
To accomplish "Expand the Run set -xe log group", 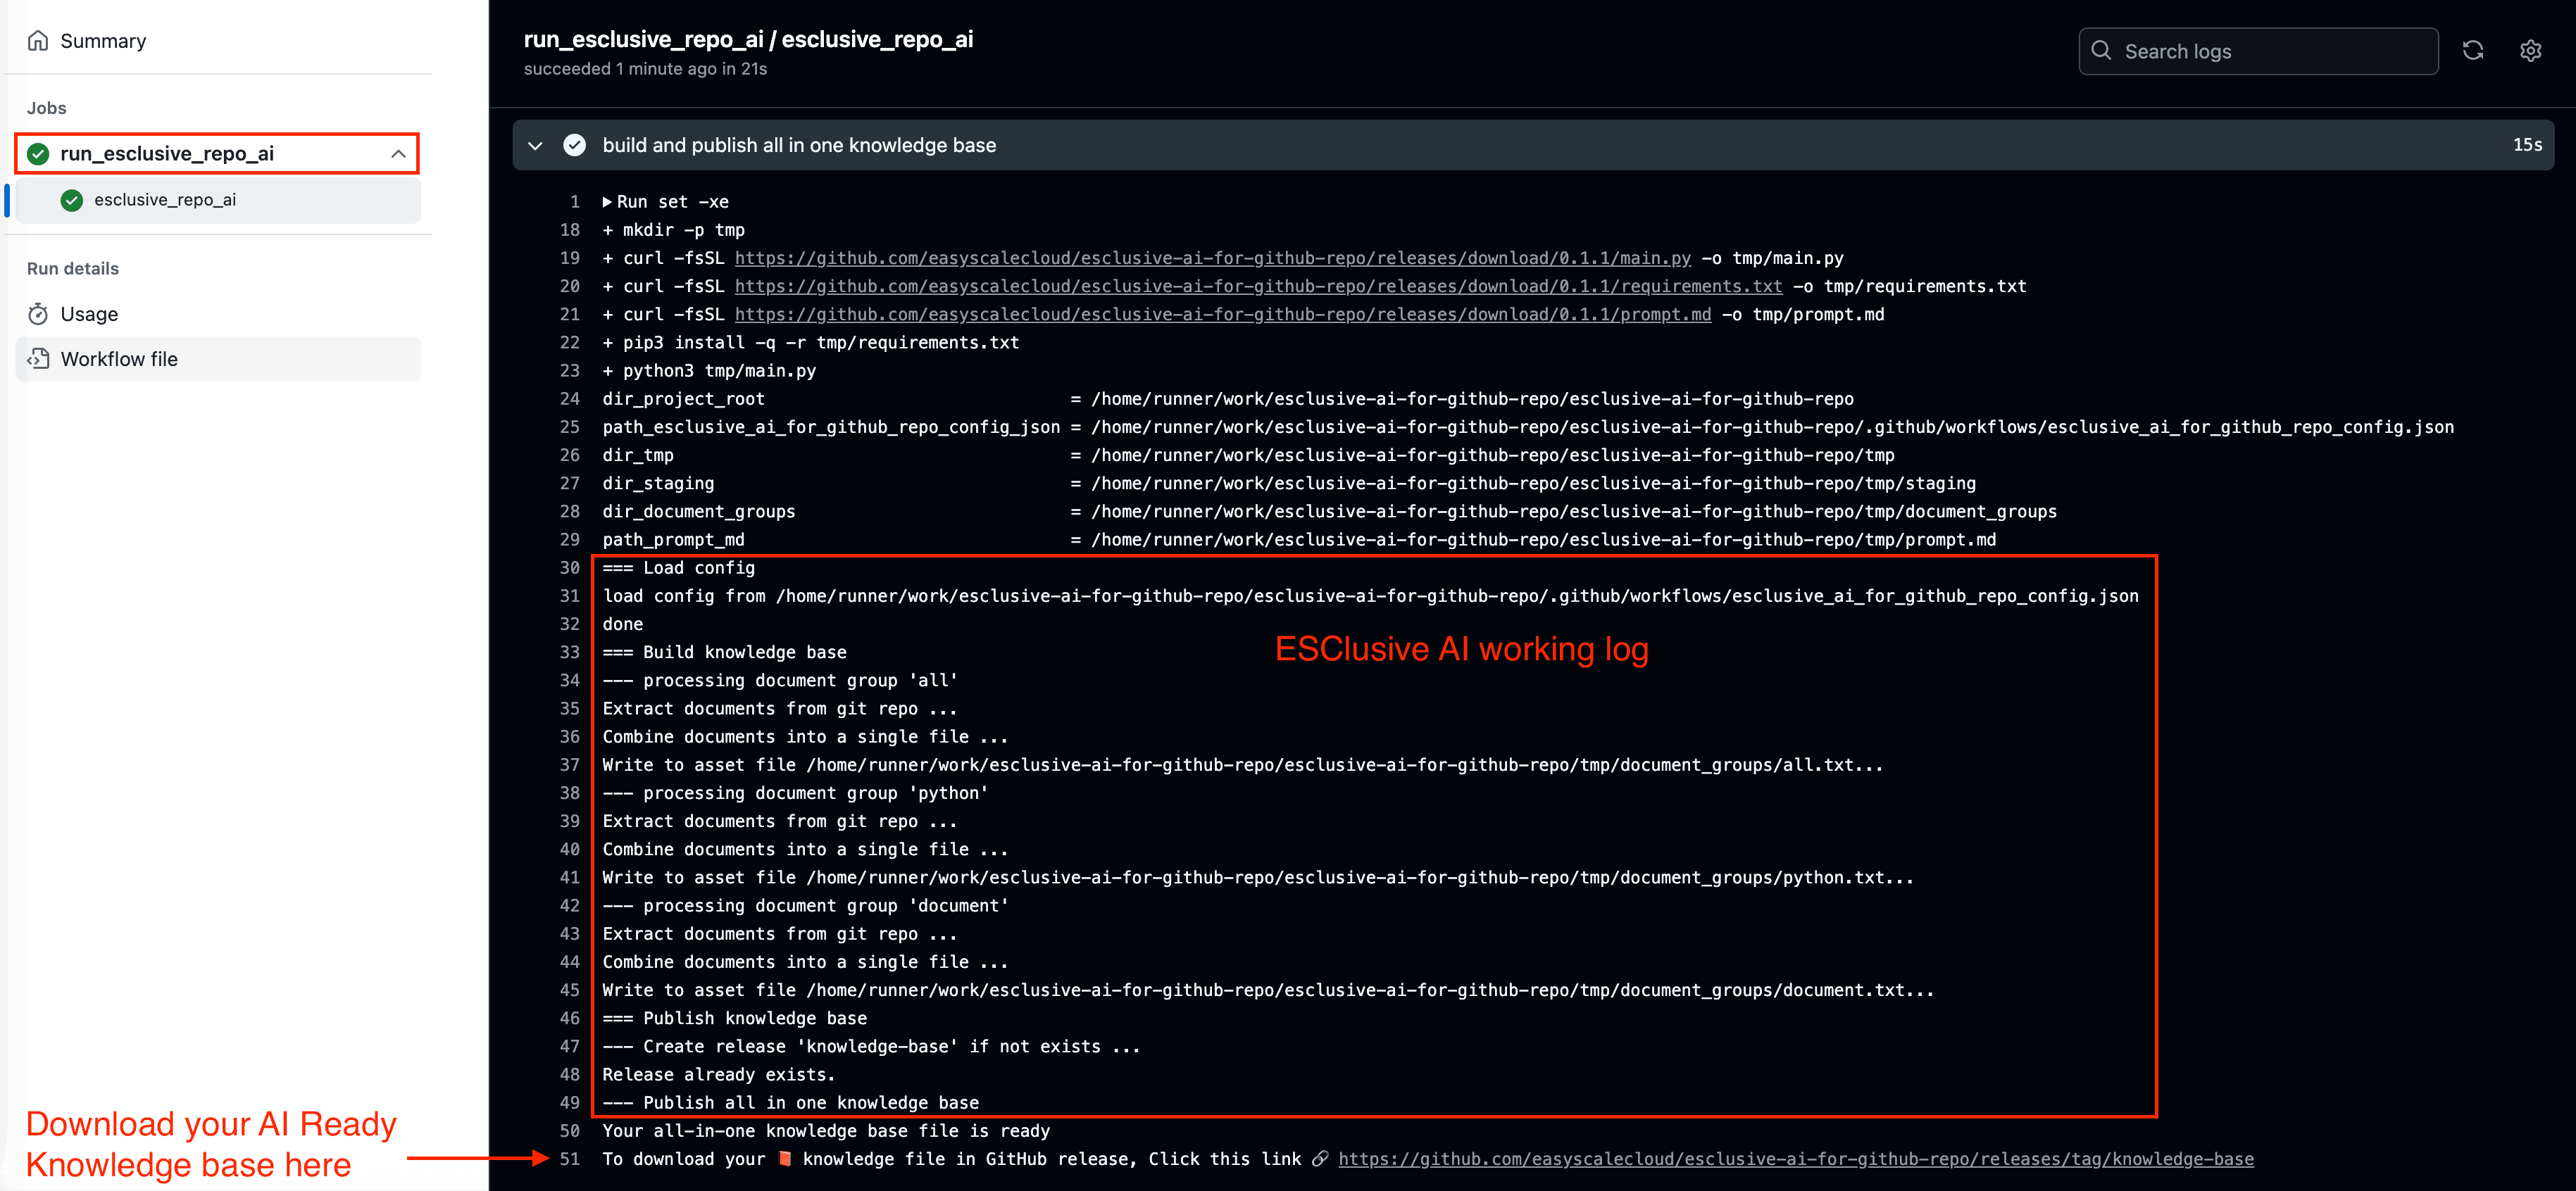I will [607, 201].
